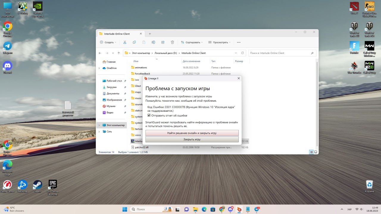Click the Share icon in Explorer toolbar
This screenshot has width=381, height=214.
(163, 42)
